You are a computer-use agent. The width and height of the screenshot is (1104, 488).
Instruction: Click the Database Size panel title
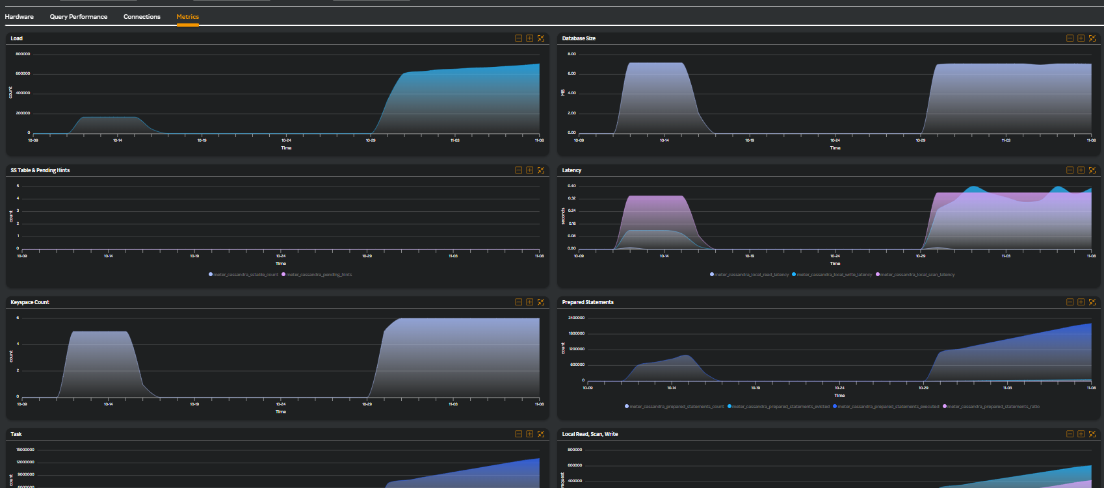click(579, 38)
